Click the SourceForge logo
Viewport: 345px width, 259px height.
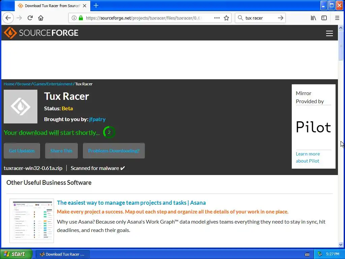tap(41, 33)
